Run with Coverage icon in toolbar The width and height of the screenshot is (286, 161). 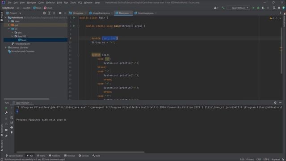(263, 8)
